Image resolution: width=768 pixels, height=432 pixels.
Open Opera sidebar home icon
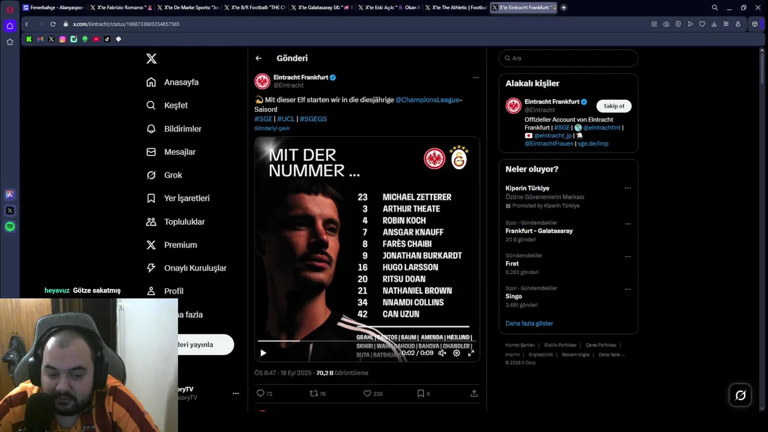[x=10, y=26]
